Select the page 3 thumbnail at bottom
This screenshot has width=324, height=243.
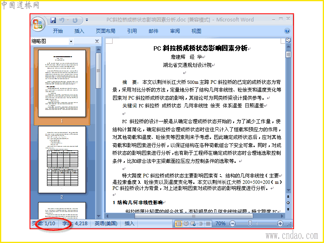[x=62, y=210]
